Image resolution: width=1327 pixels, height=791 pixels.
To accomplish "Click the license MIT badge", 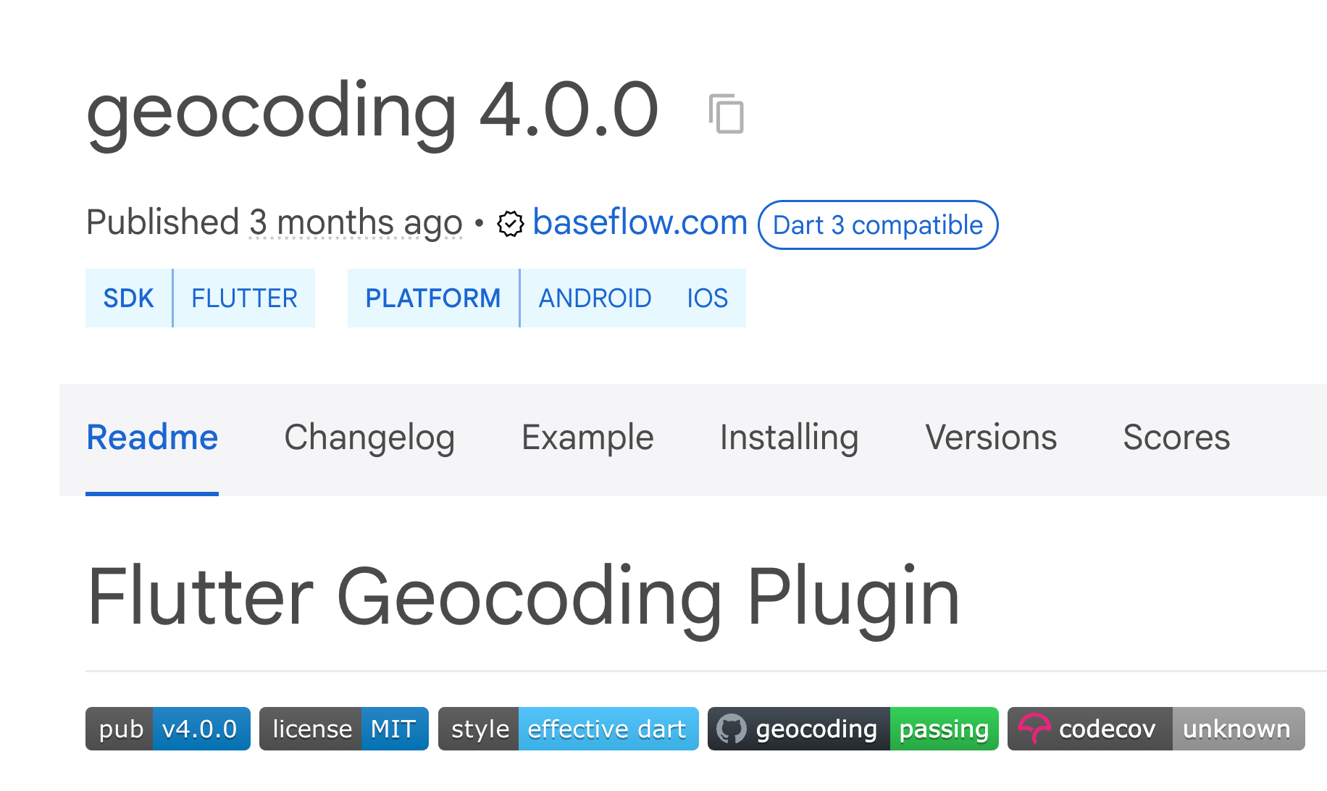I will point(344,729).
